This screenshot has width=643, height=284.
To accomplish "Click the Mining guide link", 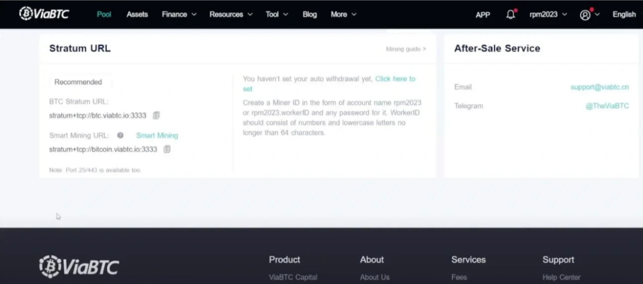I will tap(406, 49).
